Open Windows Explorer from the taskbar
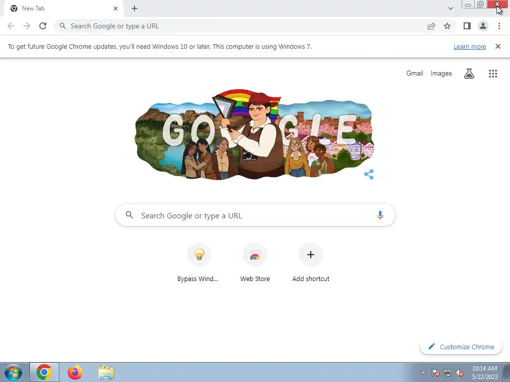Screen dimensions: 510x382 pyautogui.click(x=106, y=373)
